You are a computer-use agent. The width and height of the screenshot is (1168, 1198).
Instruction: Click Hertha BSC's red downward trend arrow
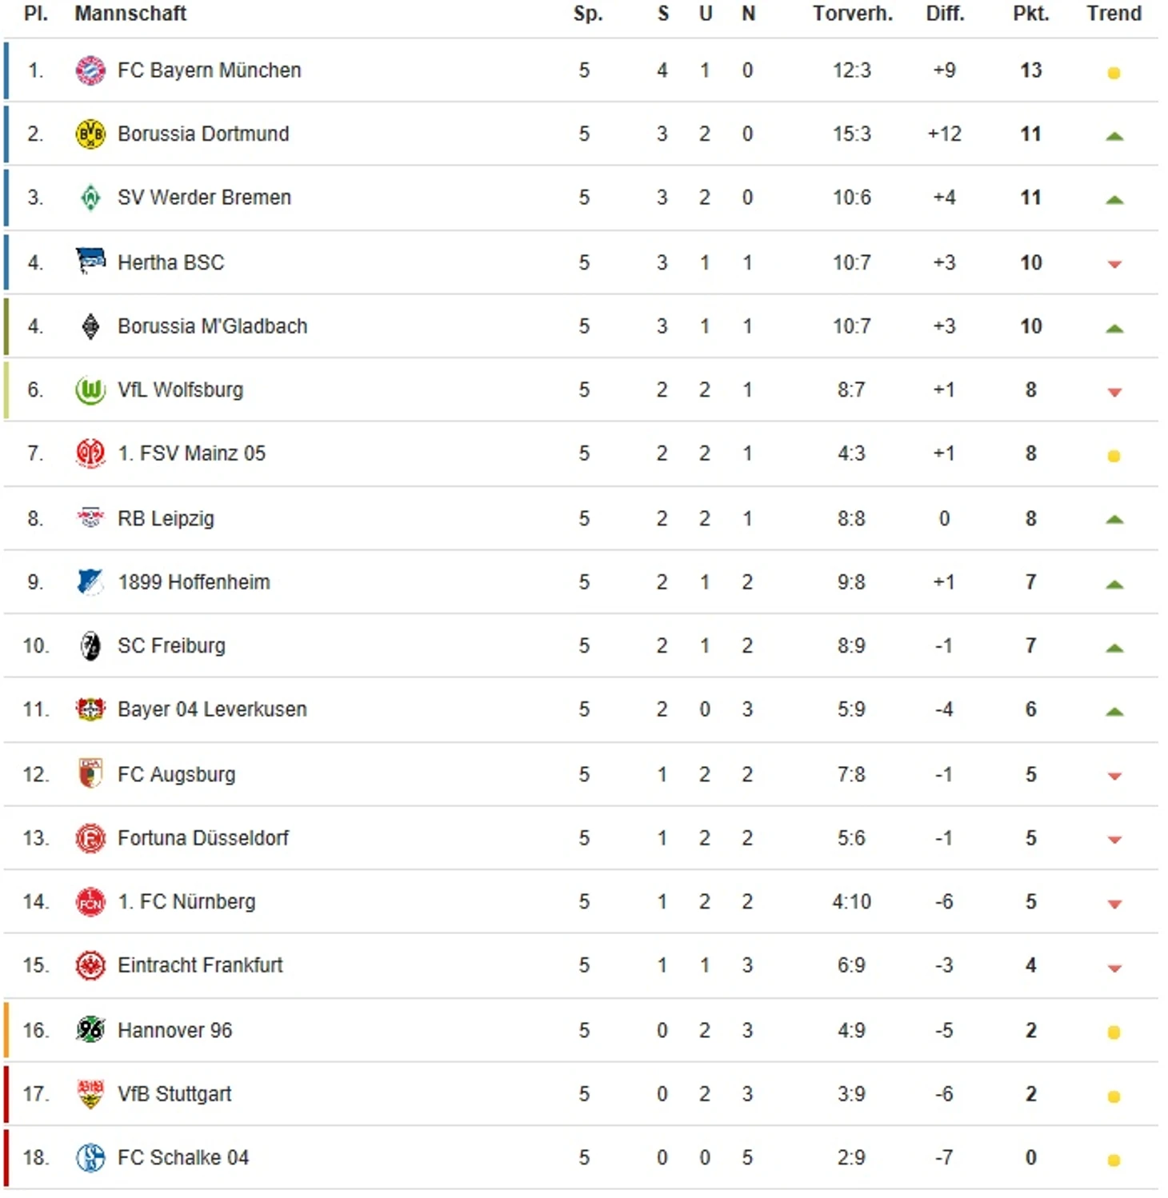click(1114, 264)
